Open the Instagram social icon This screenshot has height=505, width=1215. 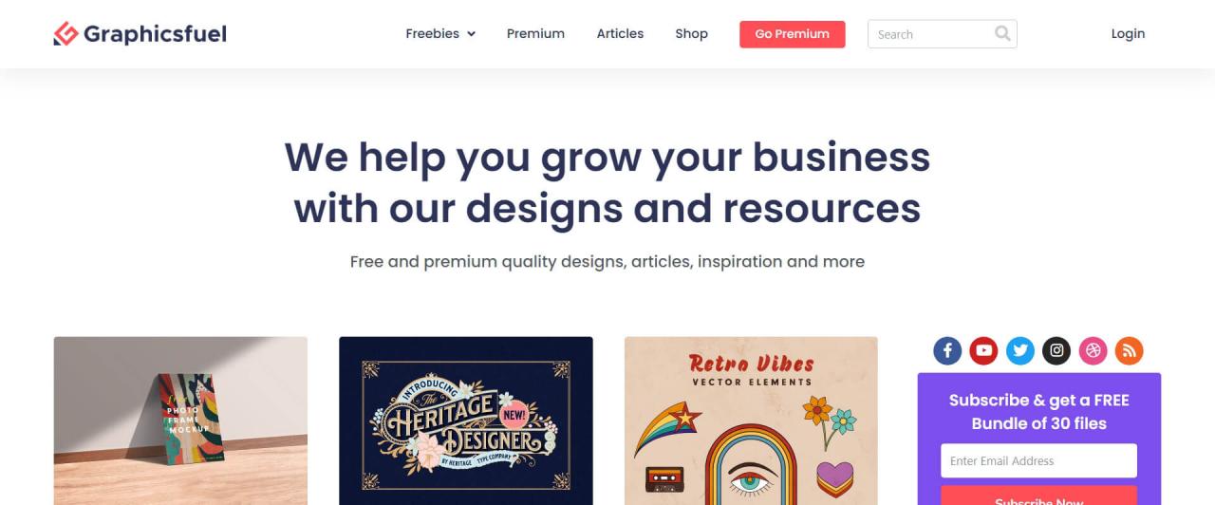pos(1056,350)
